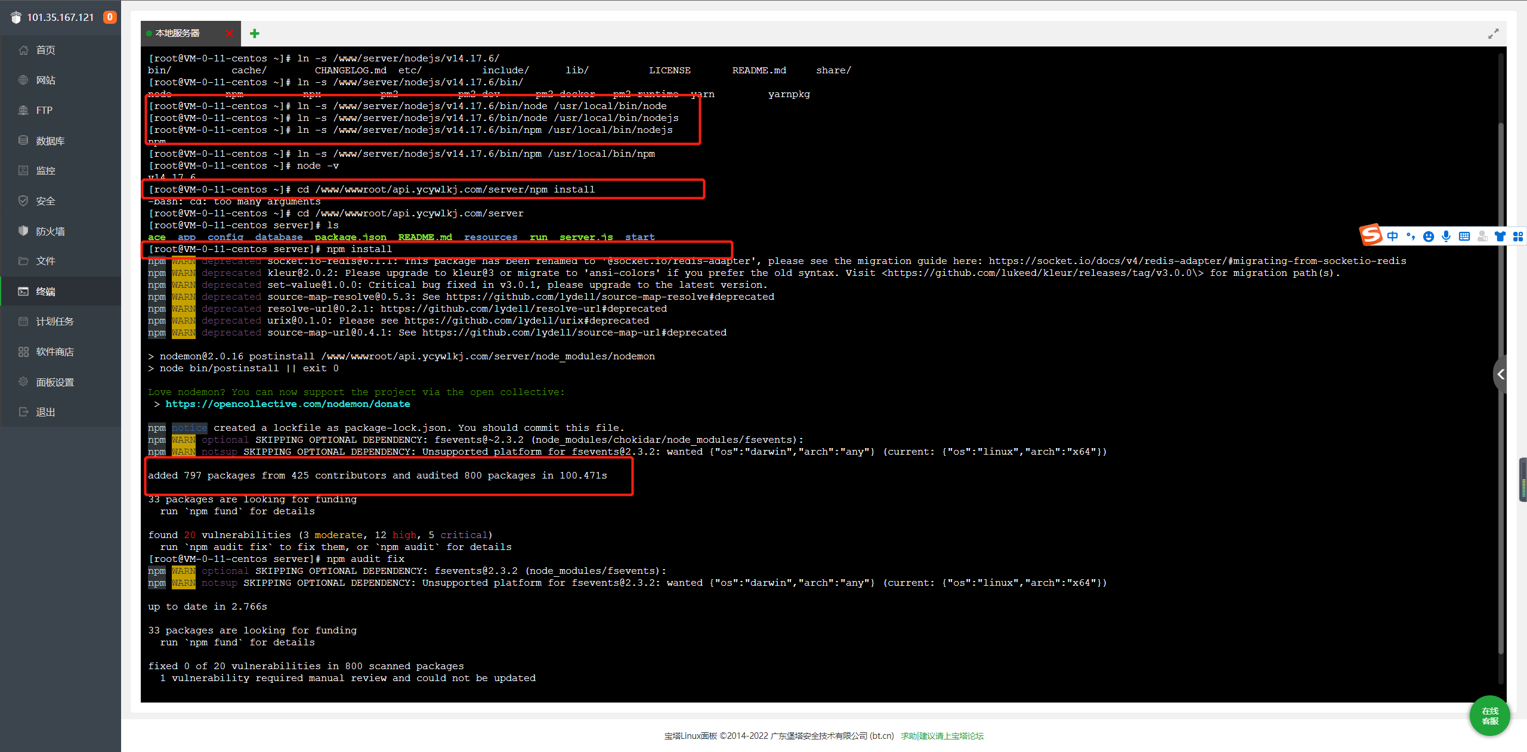Screen dimensions: 1527x752
Task: Add a new terminal tab with plus icon
Action: pos(255,33)
